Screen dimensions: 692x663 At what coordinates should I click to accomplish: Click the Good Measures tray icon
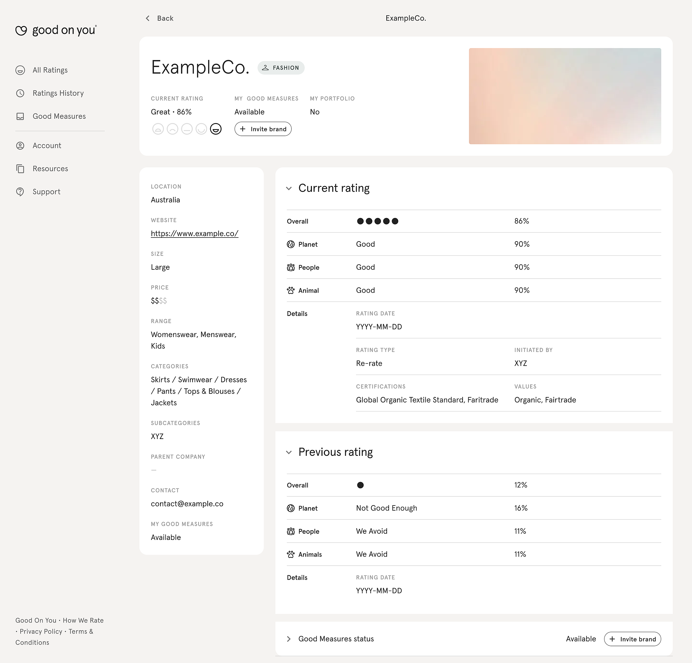point(20,116)
